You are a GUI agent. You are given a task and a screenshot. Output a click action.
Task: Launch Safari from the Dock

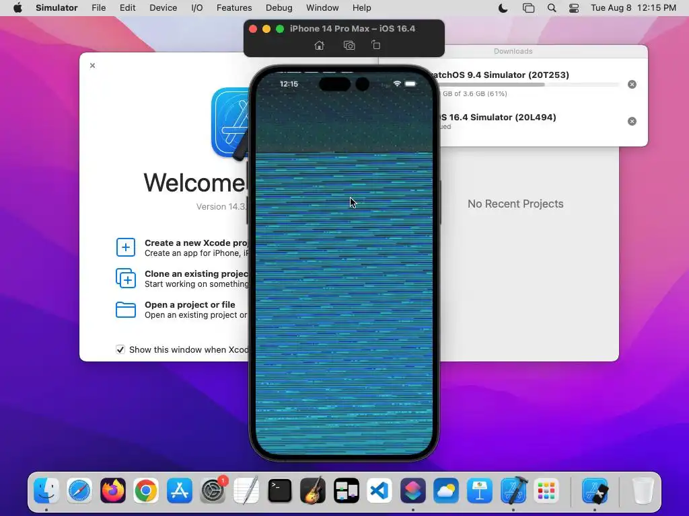click(79, 490)
